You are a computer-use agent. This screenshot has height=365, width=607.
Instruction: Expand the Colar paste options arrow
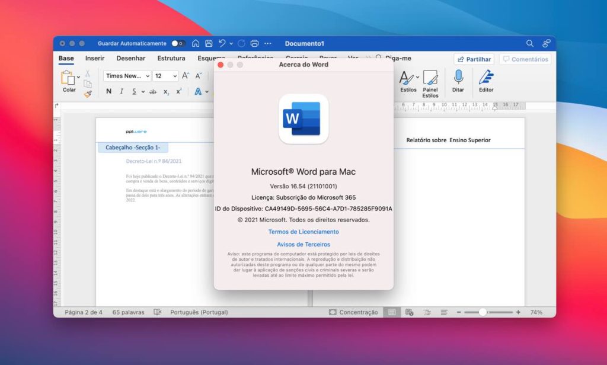click(79, 77)
